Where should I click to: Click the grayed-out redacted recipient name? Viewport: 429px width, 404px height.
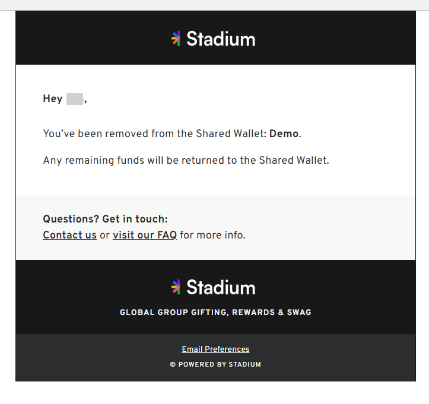[75, 98]
